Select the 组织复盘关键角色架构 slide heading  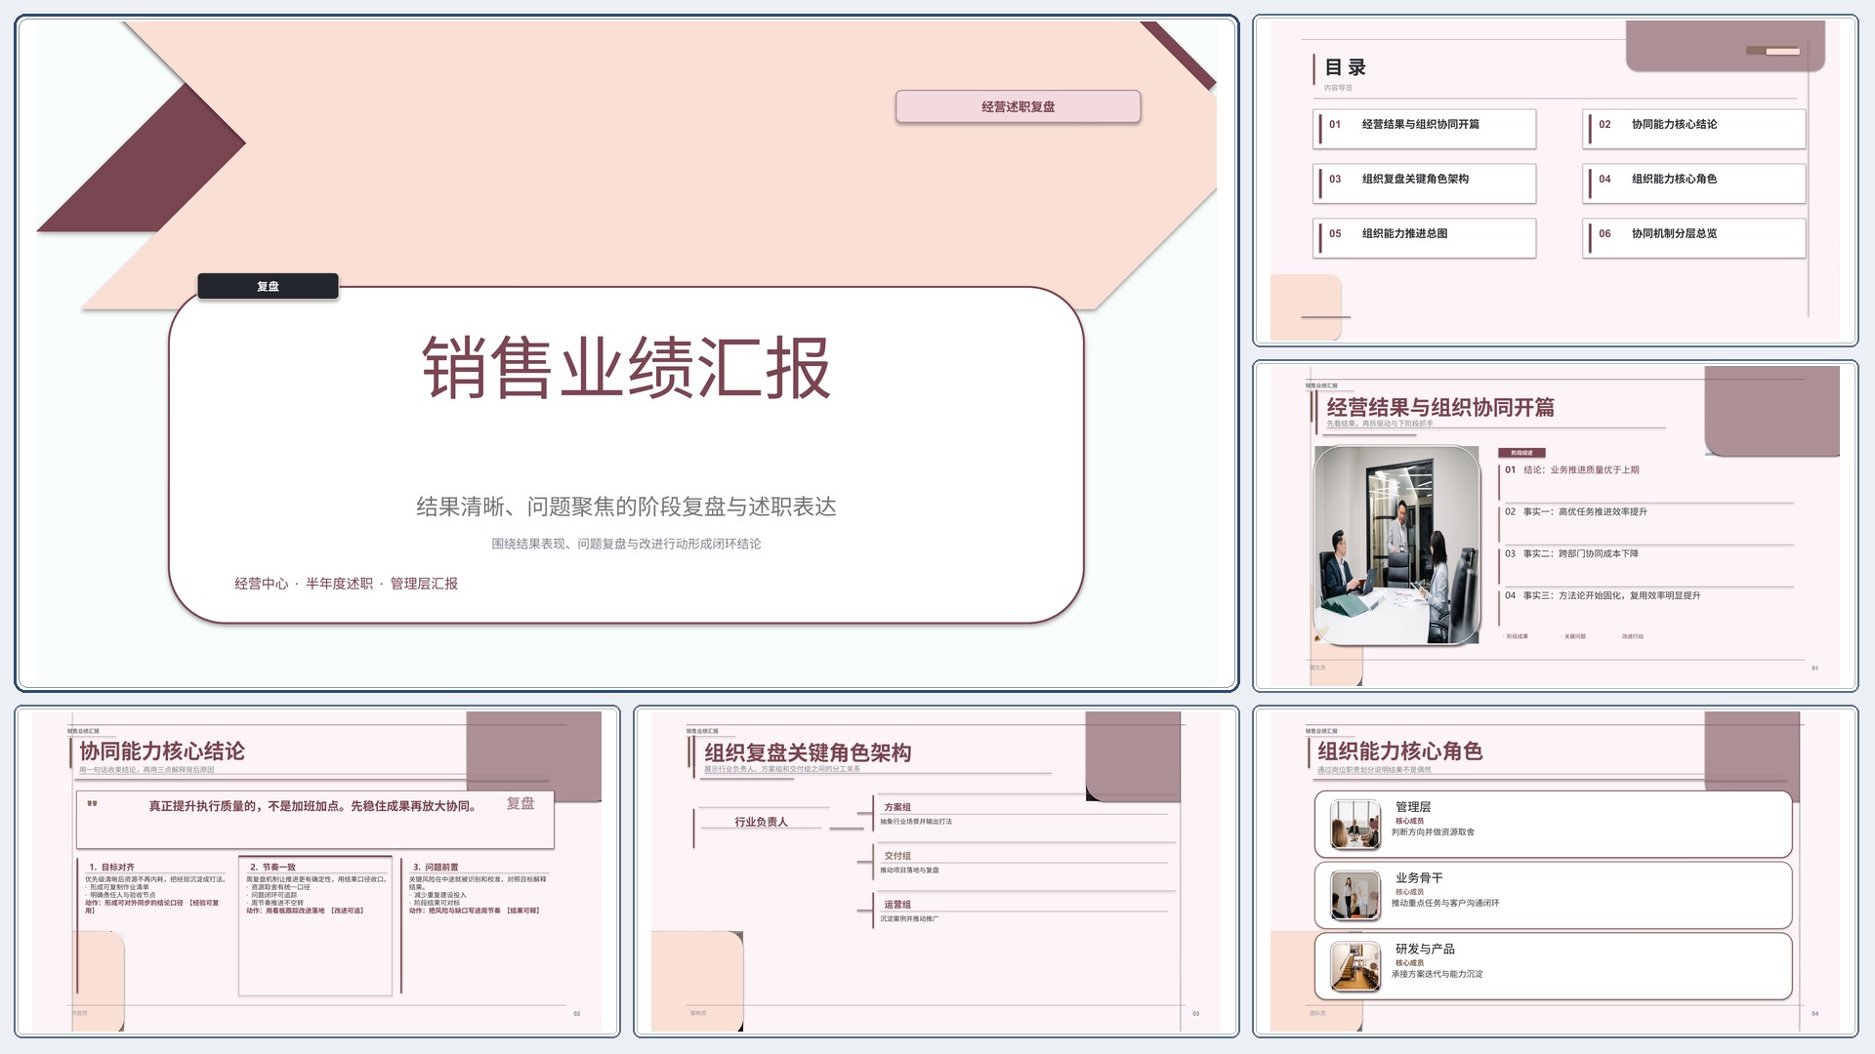pyautogui.click(x=808, y=752)
